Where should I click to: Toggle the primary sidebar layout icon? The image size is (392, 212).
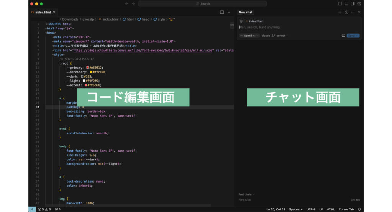click(x=340, y=4)
